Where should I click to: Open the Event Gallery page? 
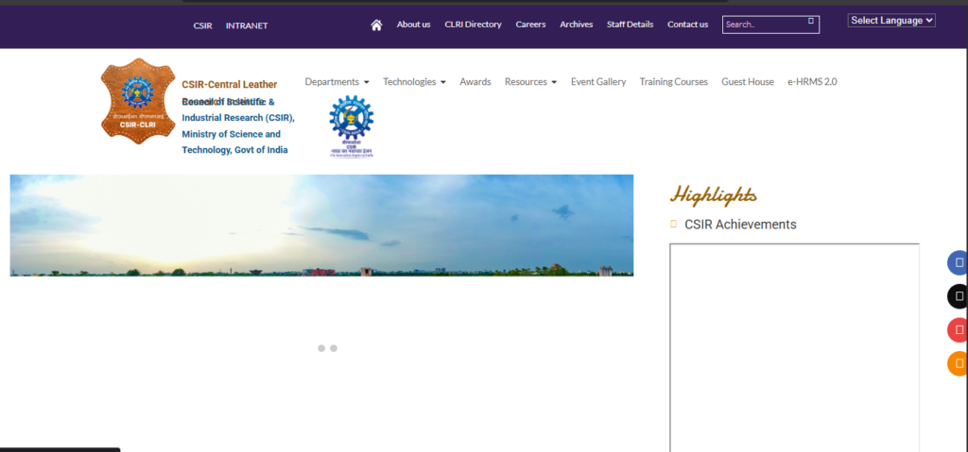[598, 81]
